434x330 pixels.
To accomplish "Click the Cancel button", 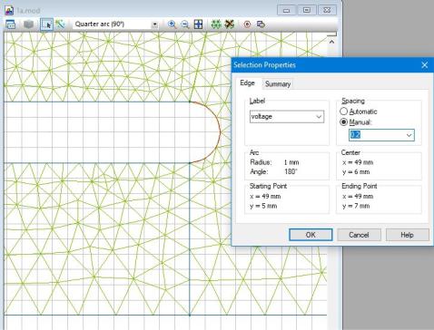I will [359, 235].
